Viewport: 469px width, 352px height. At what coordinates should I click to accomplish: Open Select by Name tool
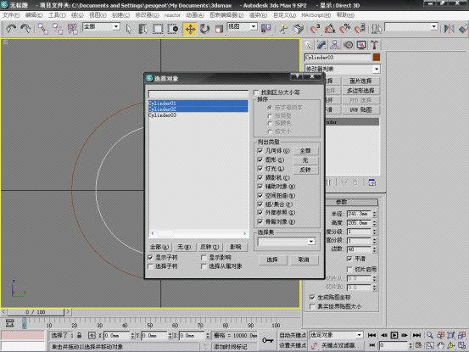click(143, 29)
